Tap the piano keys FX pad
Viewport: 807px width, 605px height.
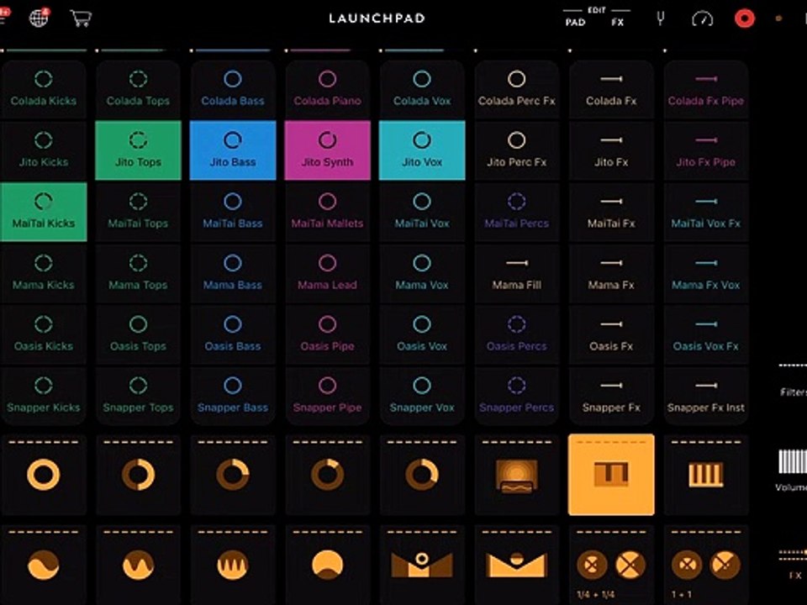tap(706, 474)
